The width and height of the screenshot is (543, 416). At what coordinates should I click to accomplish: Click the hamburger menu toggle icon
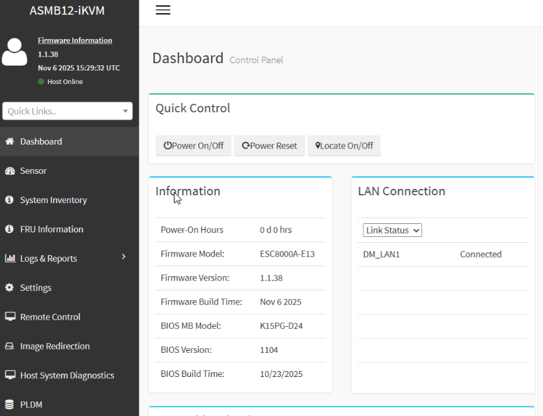point(163,10)
